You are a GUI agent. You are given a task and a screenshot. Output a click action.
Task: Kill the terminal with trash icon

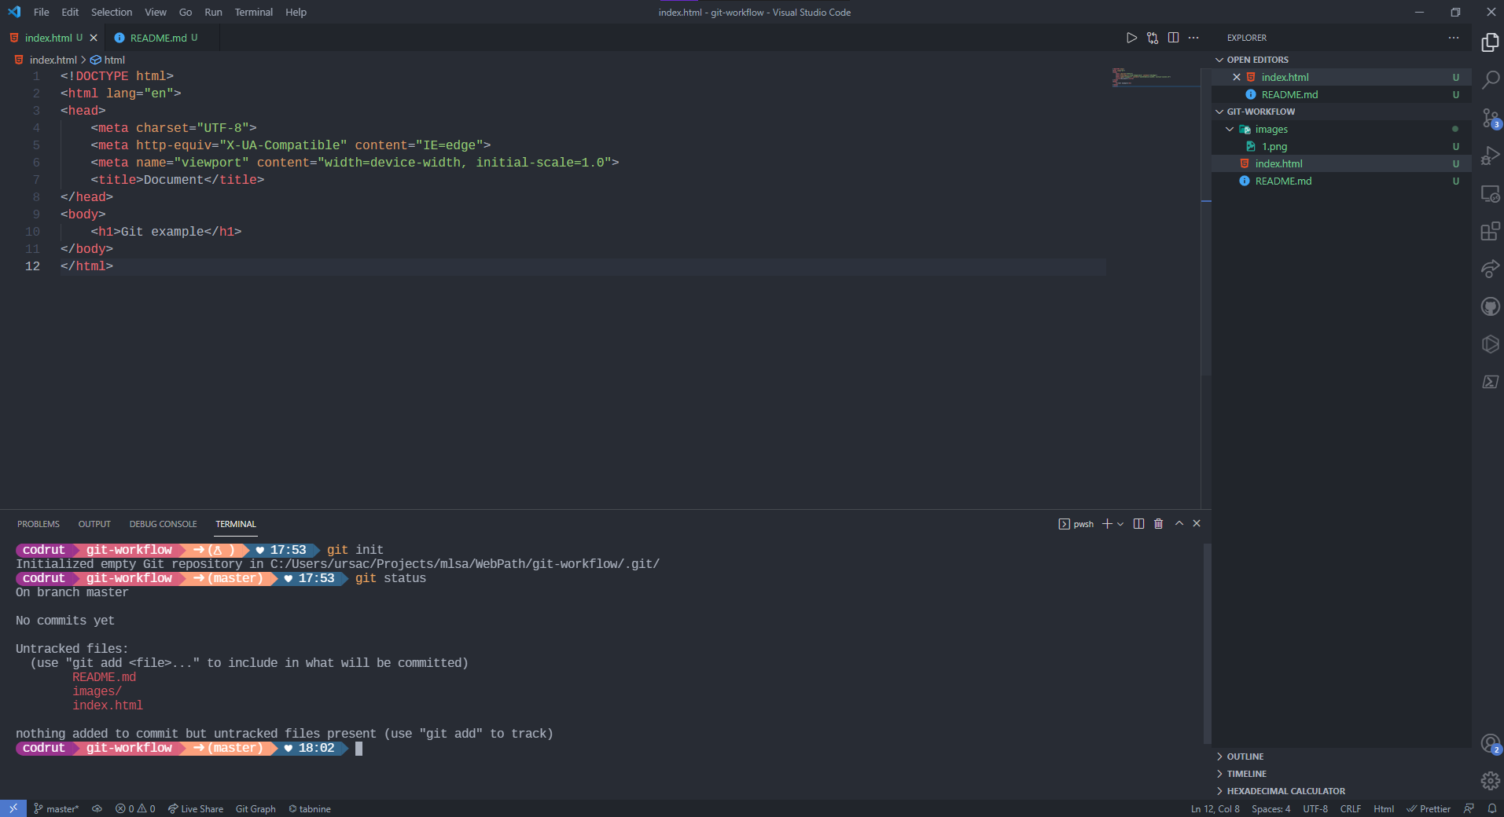click(1158, 524)
